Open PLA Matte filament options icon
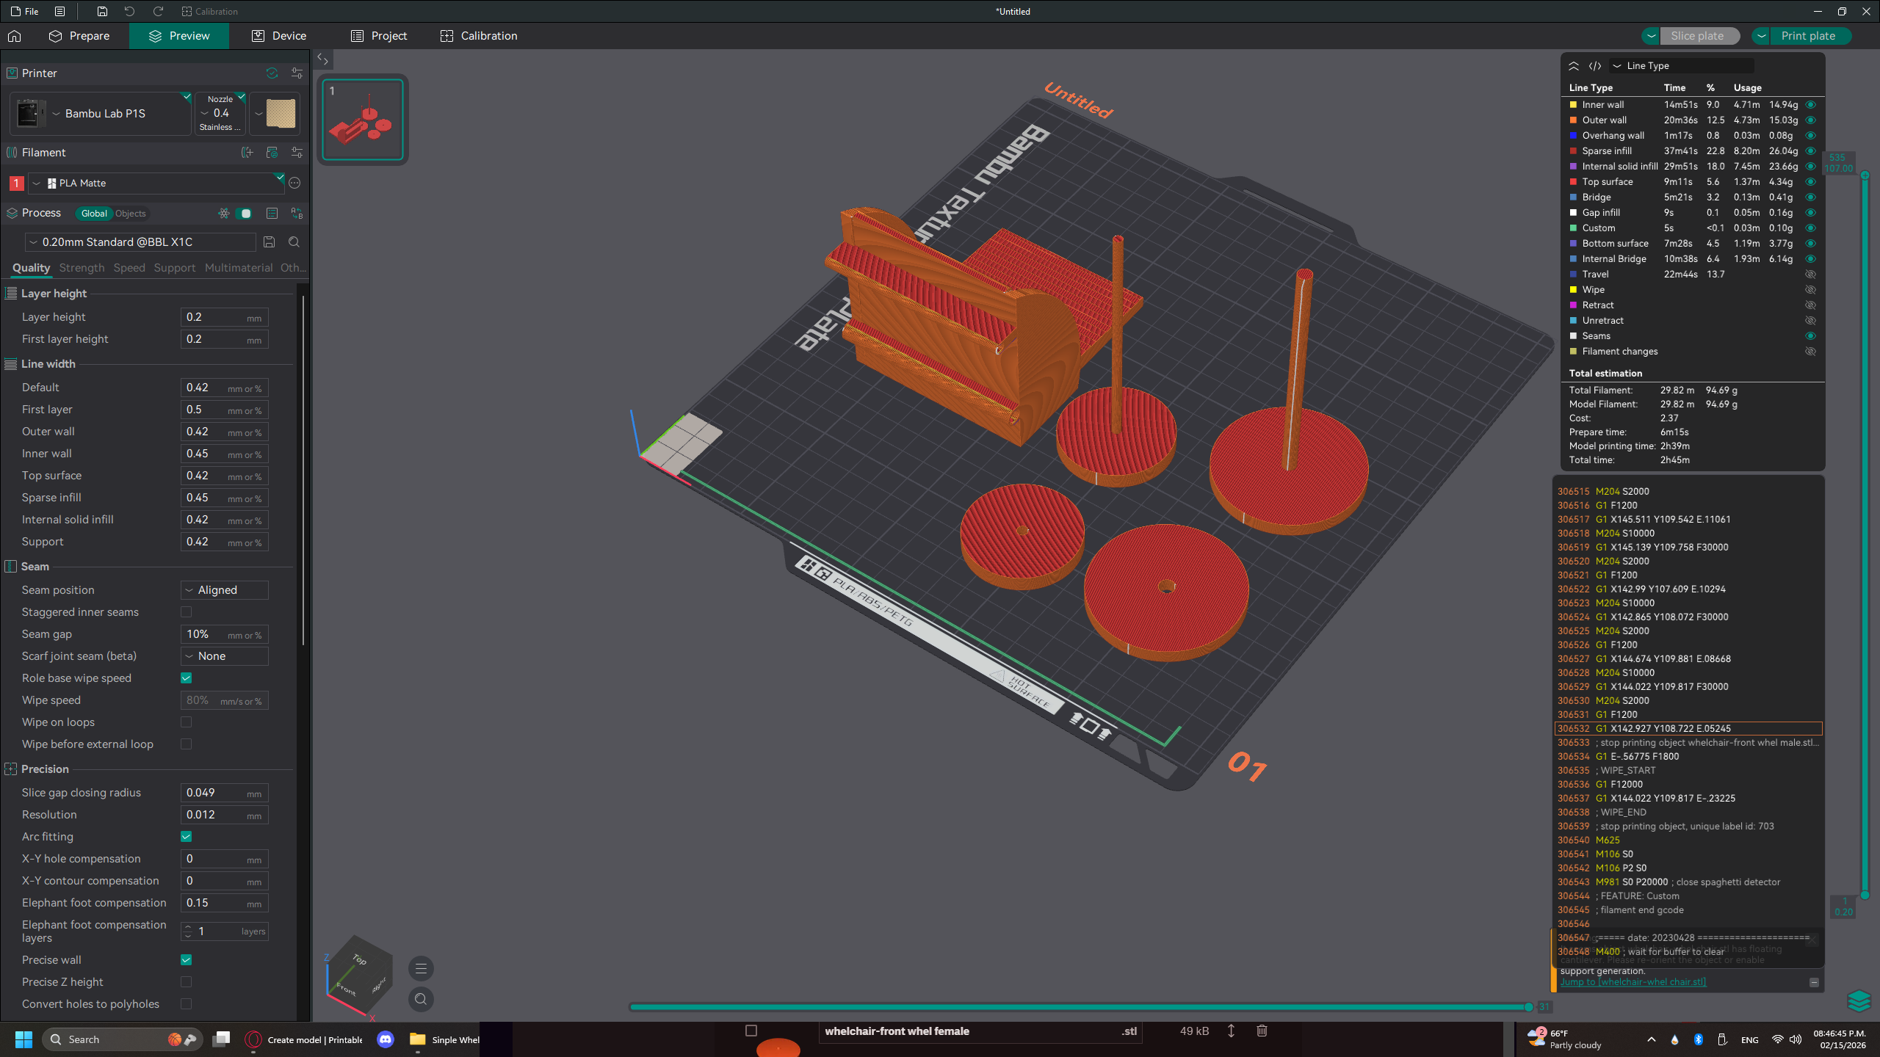Image resolution: width=1880 pixels, height=1057 pixels. [295, 183]
